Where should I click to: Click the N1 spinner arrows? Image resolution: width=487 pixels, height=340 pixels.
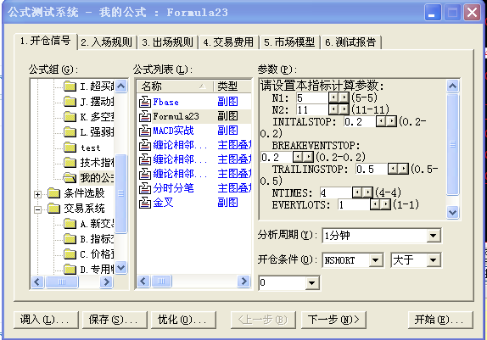(x=339, y=98)
